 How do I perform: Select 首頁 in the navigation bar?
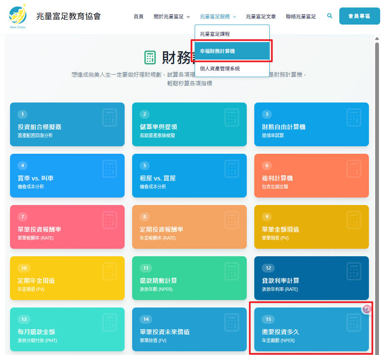138,16
